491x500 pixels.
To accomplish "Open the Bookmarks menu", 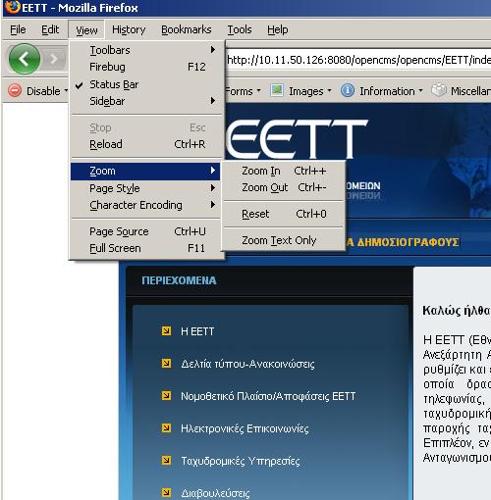I will (187, 29).
